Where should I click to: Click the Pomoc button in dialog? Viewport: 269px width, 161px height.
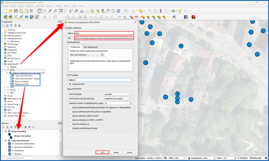(x=130, y=152)
